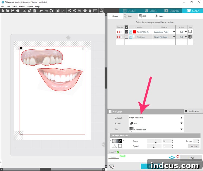Open the View menu
The image size is (203, 171).
click(15, 6)
